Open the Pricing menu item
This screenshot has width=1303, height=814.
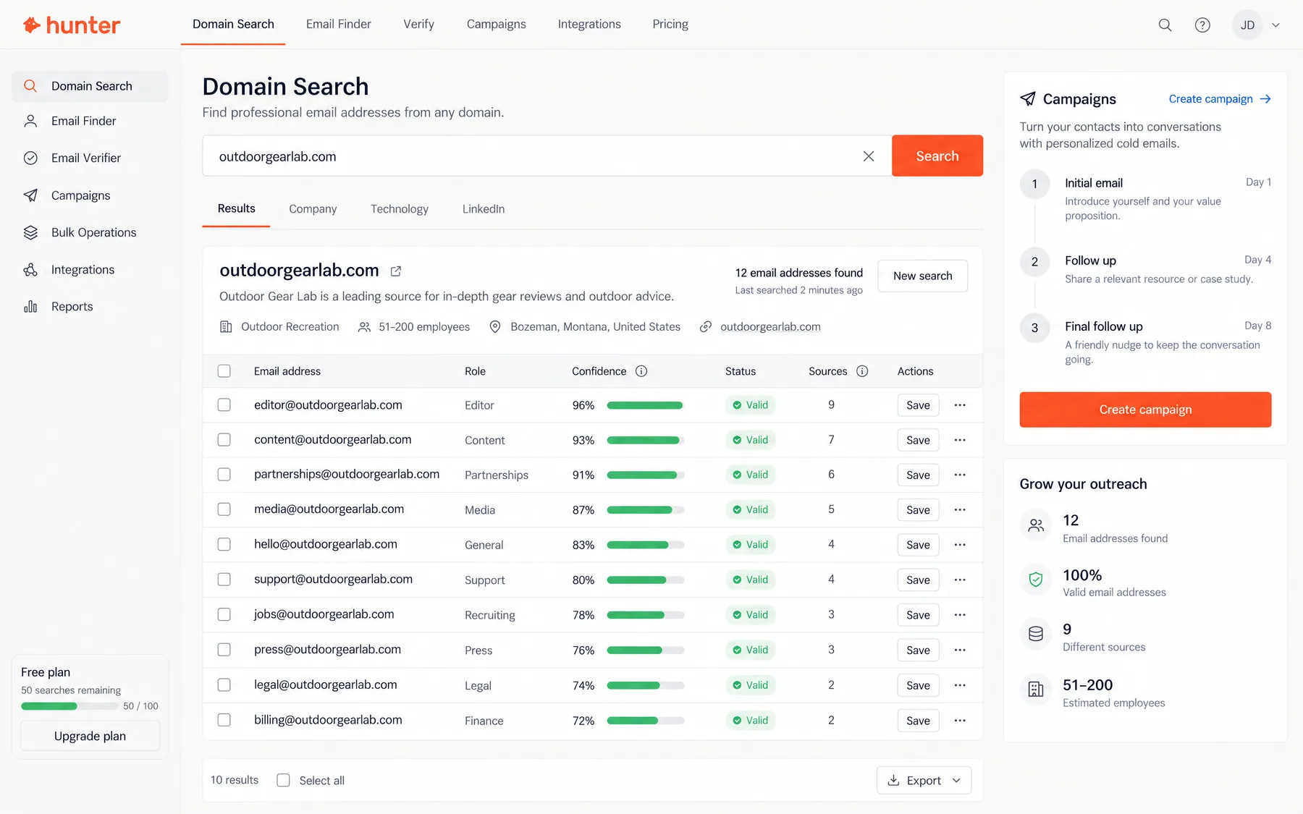pyautogui.click(x=670, y=24)
